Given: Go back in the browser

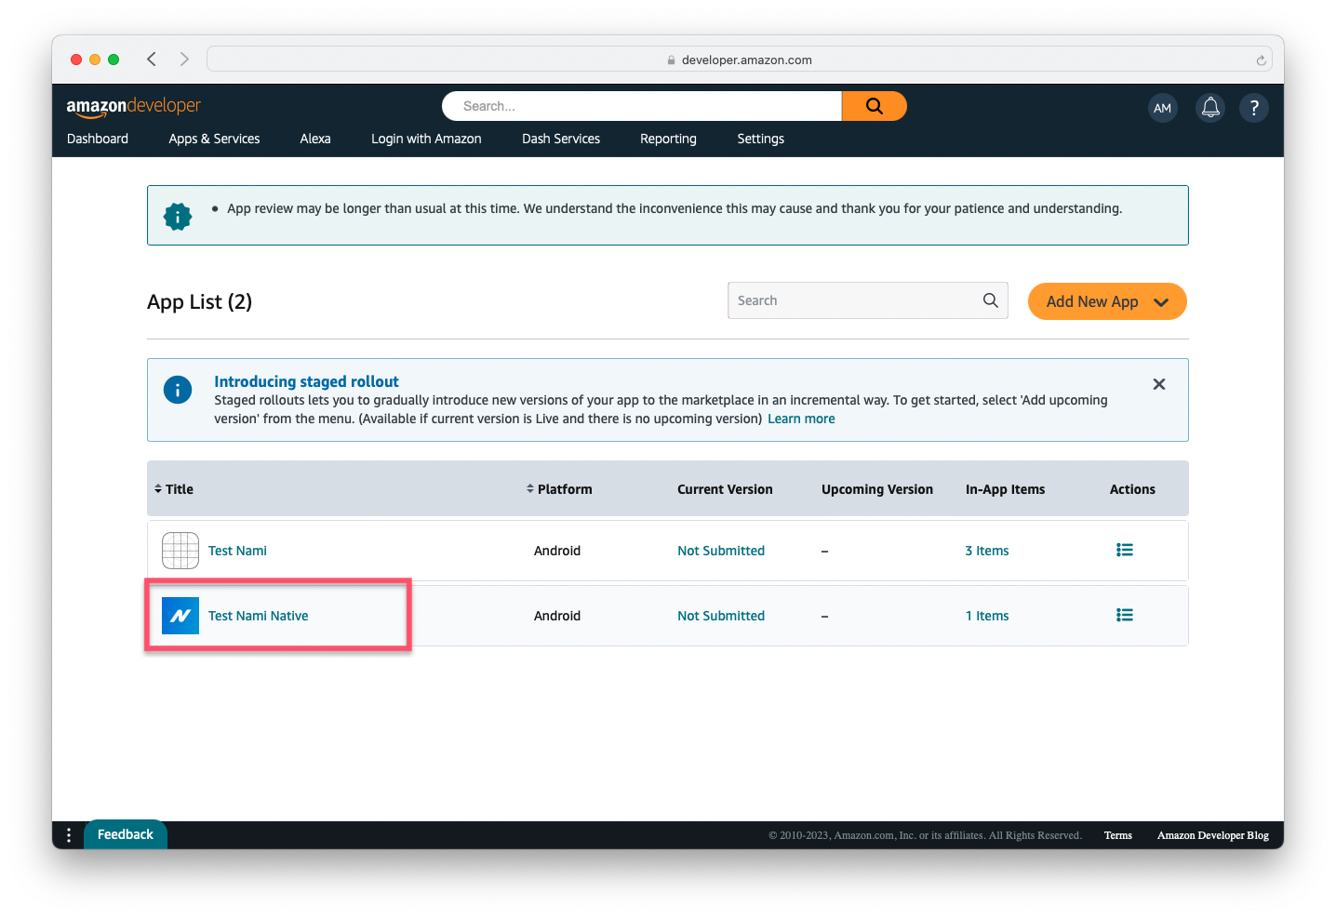Looking at the screenshot, I should point(152,60).
